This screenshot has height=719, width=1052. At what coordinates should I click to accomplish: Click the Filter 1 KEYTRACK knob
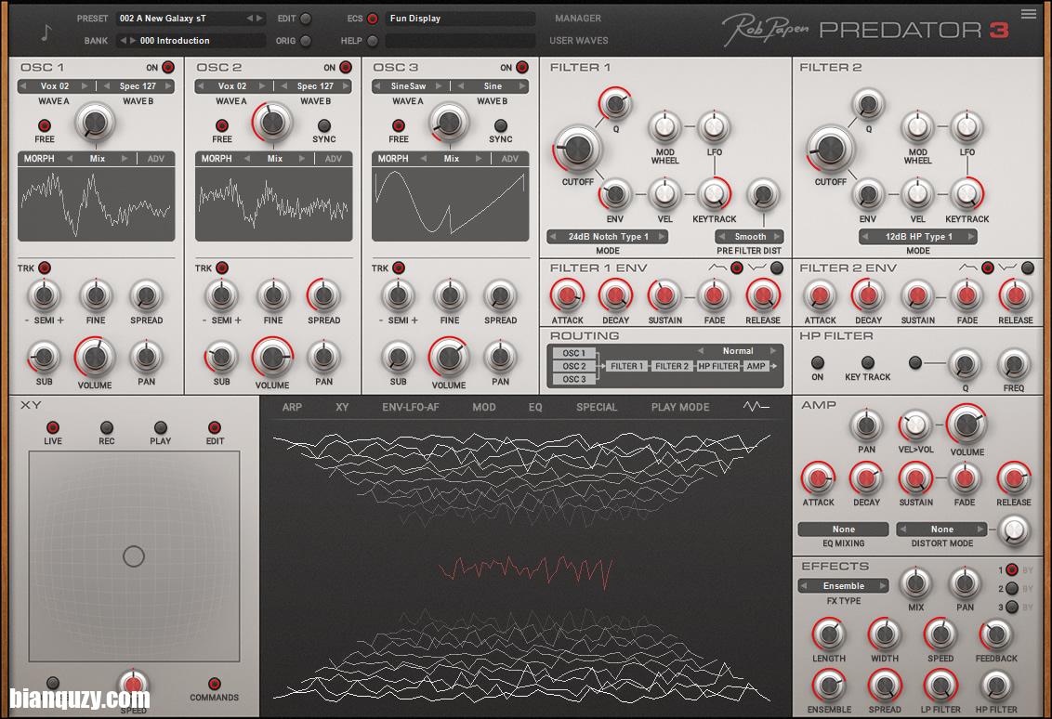pyautogui.click(x=714, y=194)
